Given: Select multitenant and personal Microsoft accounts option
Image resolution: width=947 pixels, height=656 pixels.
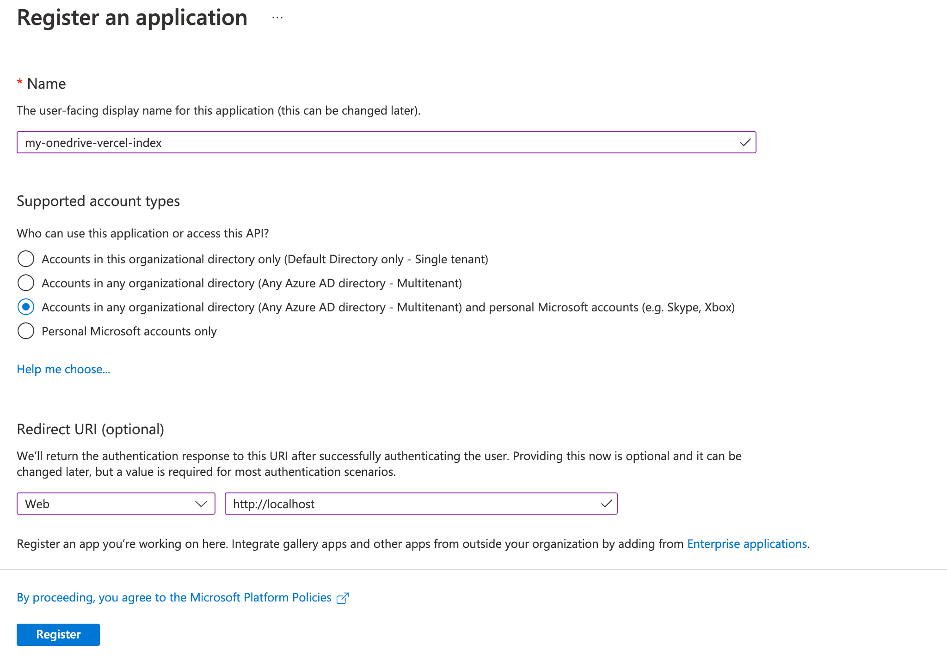Looking at the screenshot, I should 26,307.
